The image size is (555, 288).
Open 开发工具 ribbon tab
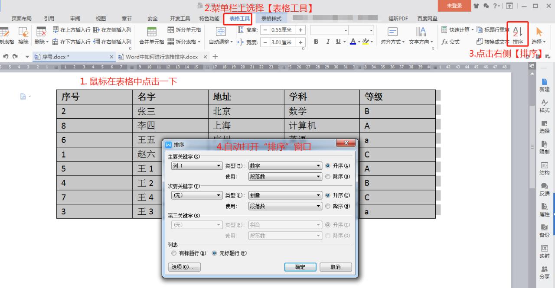tap(180, 19)
